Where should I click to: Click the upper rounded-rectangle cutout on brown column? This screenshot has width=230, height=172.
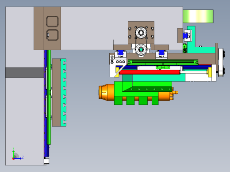pyautogui.click(x=52, y=22)
